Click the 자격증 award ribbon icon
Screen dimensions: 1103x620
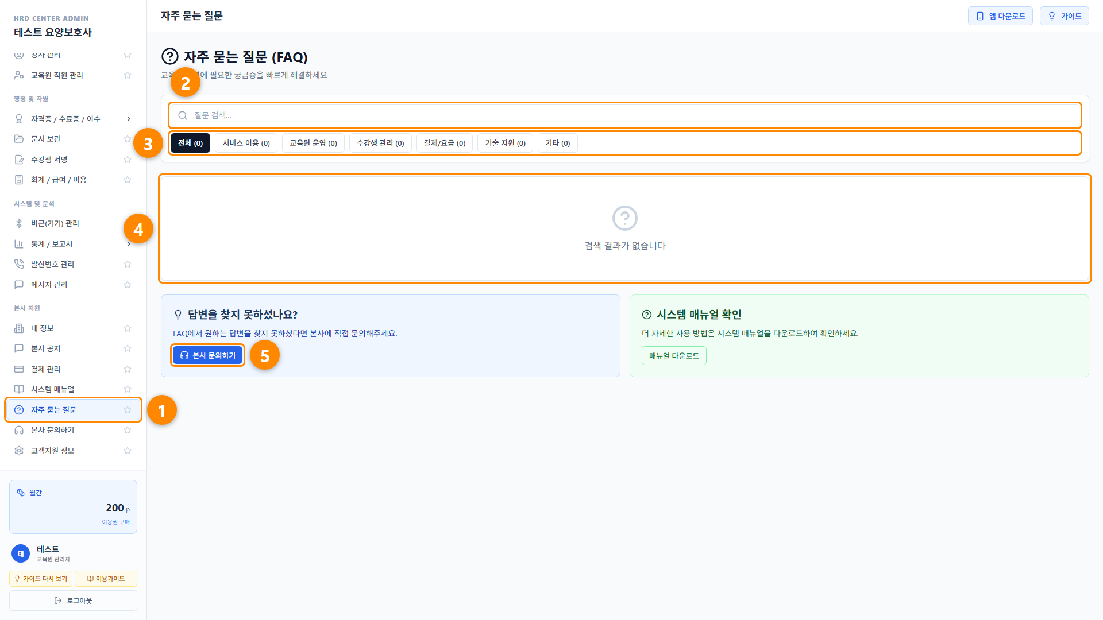19,119
